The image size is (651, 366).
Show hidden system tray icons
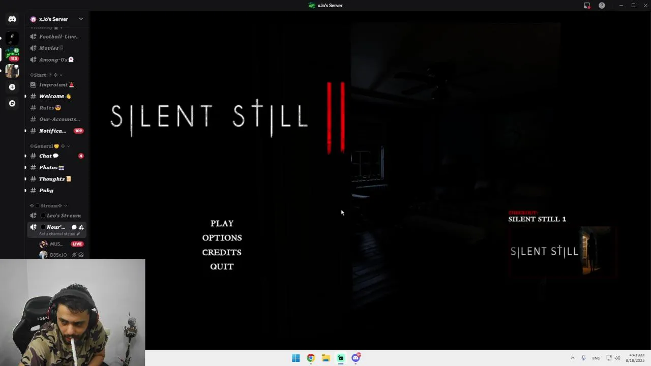click(572, 358)
